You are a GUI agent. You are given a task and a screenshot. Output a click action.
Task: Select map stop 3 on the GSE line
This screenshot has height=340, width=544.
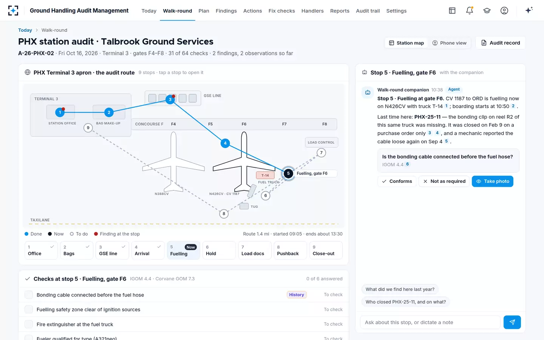170,99
